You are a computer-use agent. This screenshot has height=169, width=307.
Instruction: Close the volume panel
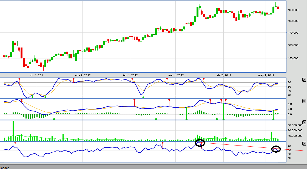[x=304, y=122]
